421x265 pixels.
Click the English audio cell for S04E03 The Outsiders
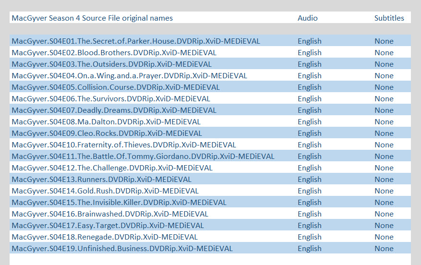coord(310,64)
